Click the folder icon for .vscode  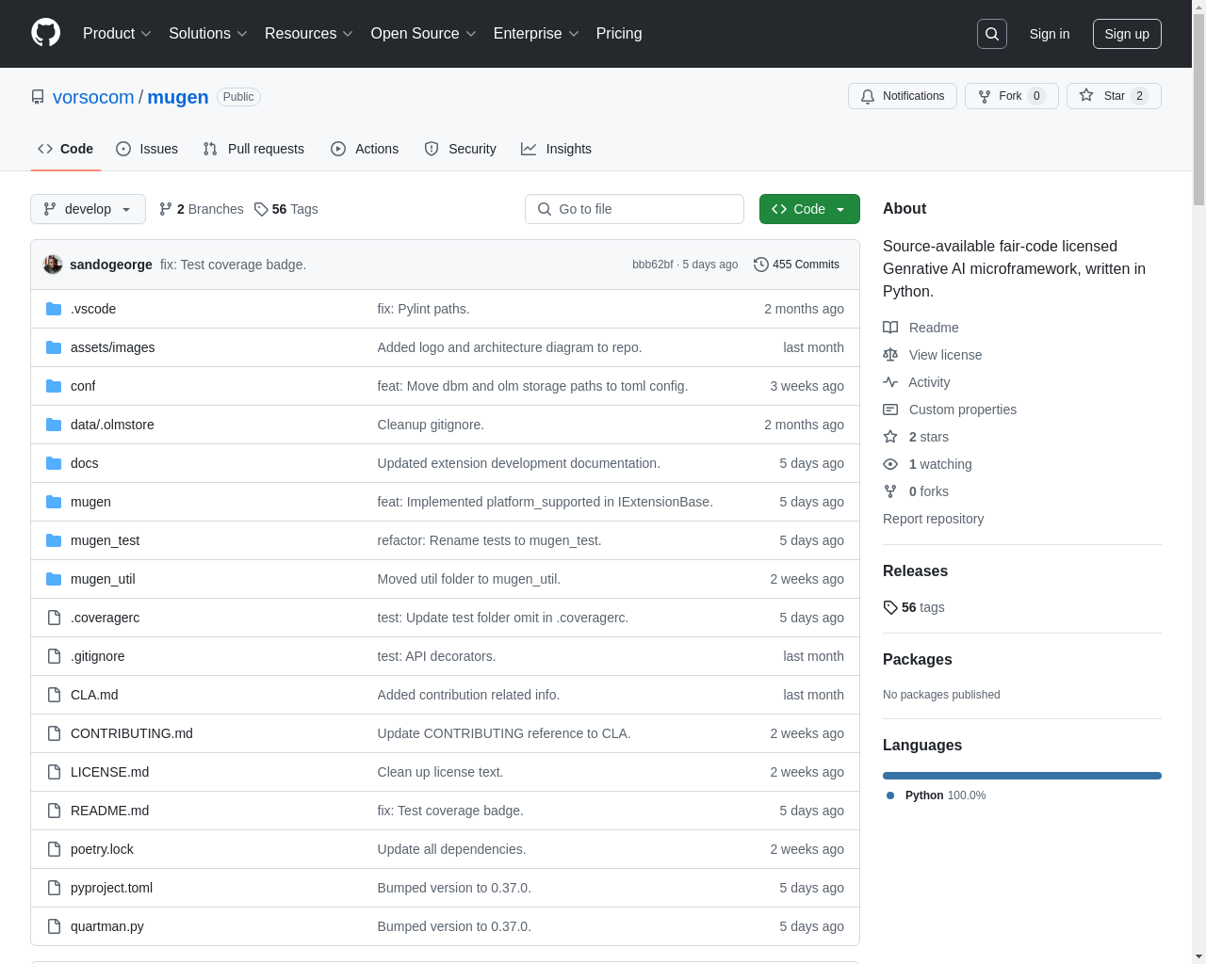(54, 309)
